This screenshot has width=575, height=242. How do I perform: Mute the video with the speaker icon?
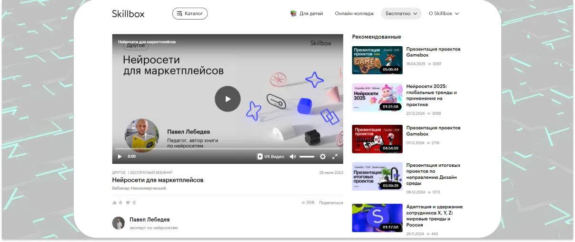293,156
